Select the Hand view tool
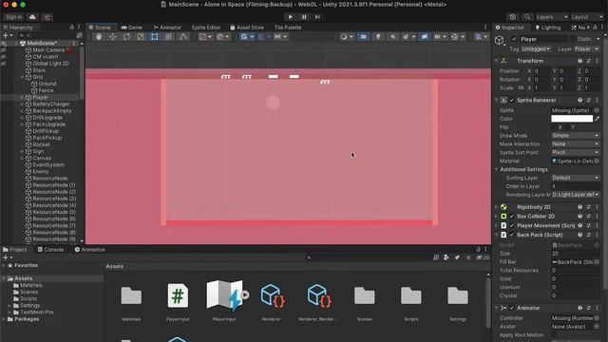Viewport: 608px width, 342px height. pyautogui.click(x=99, y=37)
